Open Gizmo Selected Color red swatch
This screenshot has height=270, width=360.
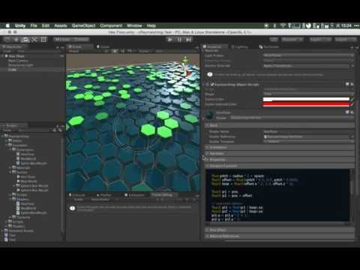point(306,104)
